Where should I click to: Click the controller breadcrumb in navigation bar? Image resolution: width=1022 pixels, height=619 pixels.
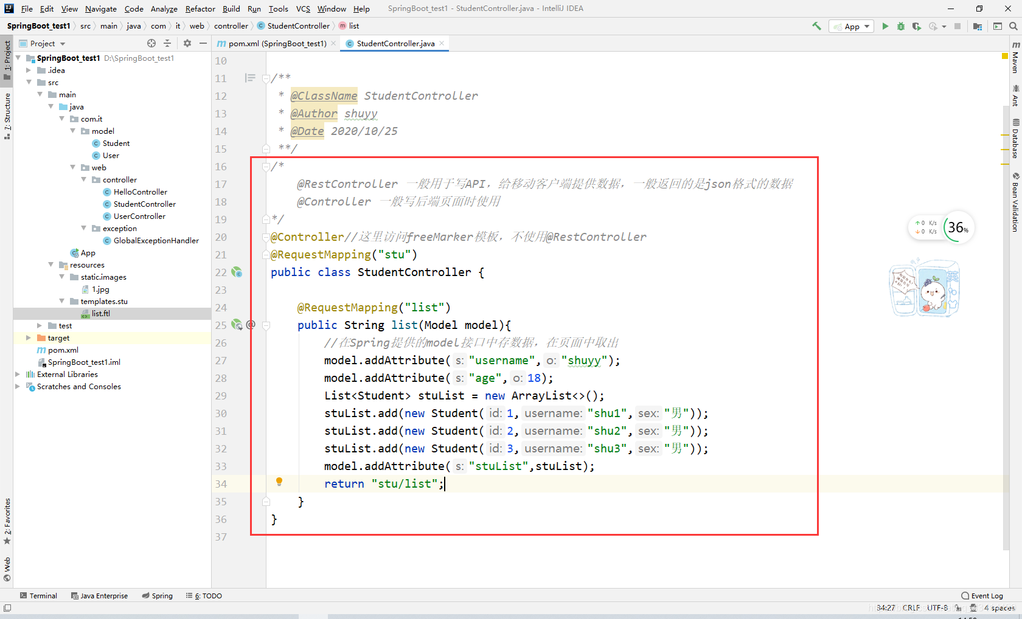pos(231,26)
